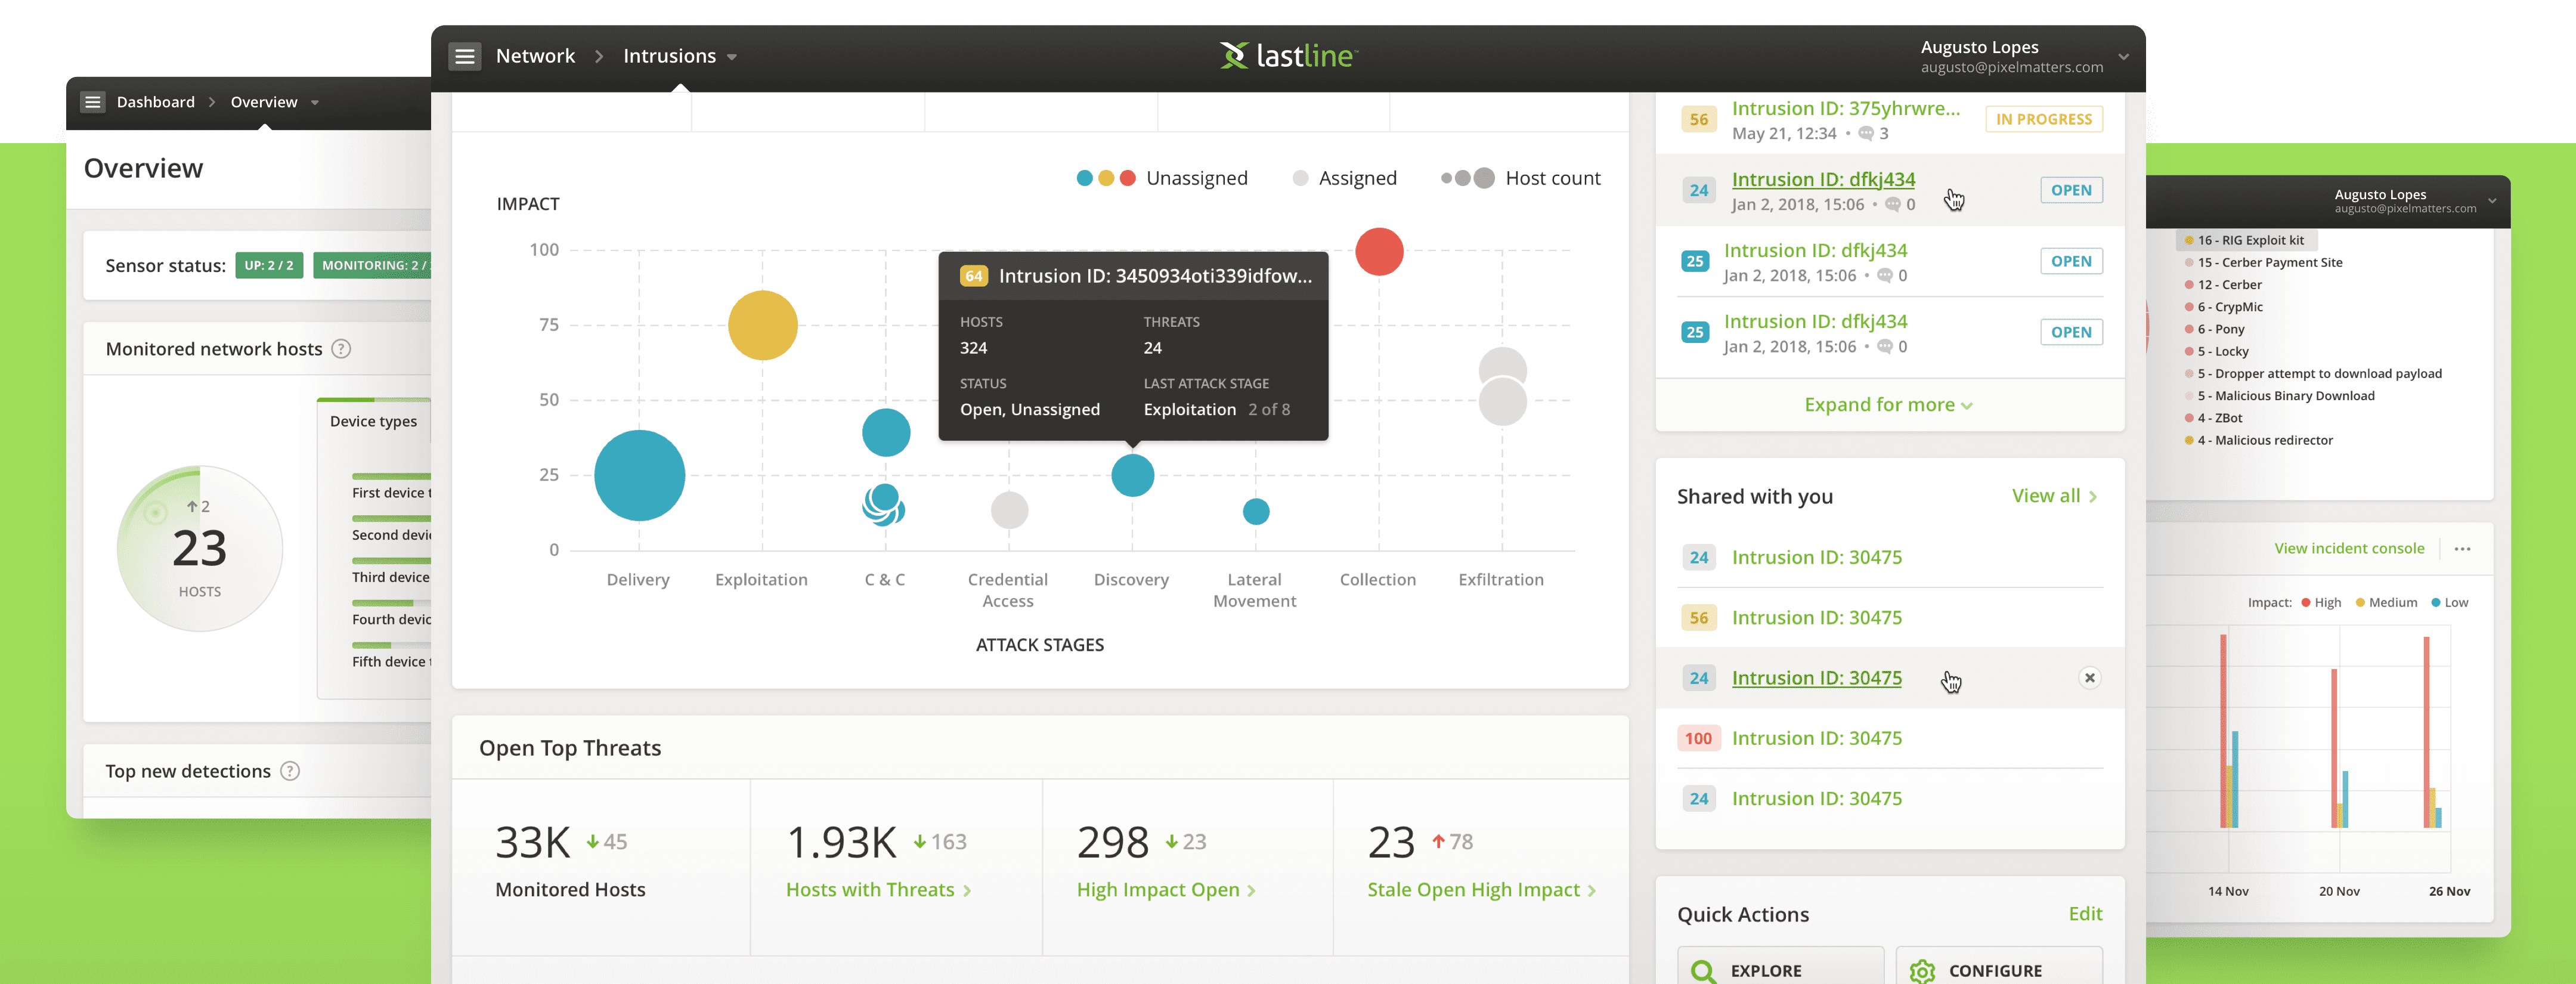Open the hamburger navigation menu in the header
Viewport: 2576px width, 984px height.
(464, 56)
